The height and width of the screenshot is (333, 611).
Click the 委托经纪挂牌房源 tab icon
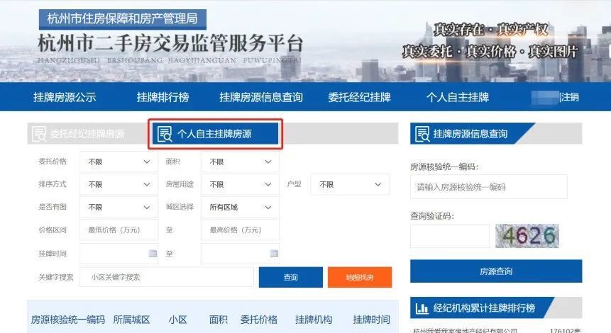(39, 134)
